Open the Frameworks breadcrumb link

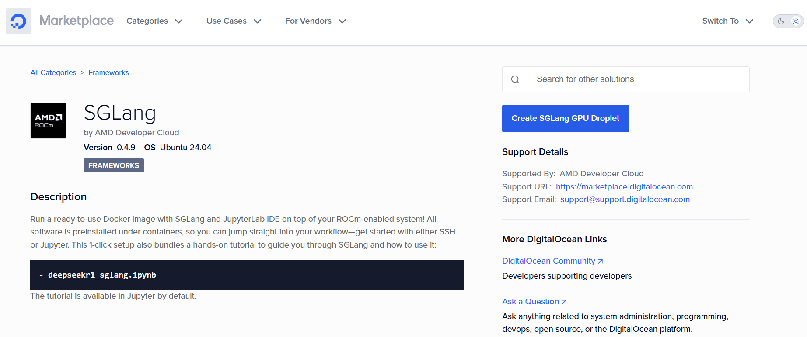[x=108, y=72]
